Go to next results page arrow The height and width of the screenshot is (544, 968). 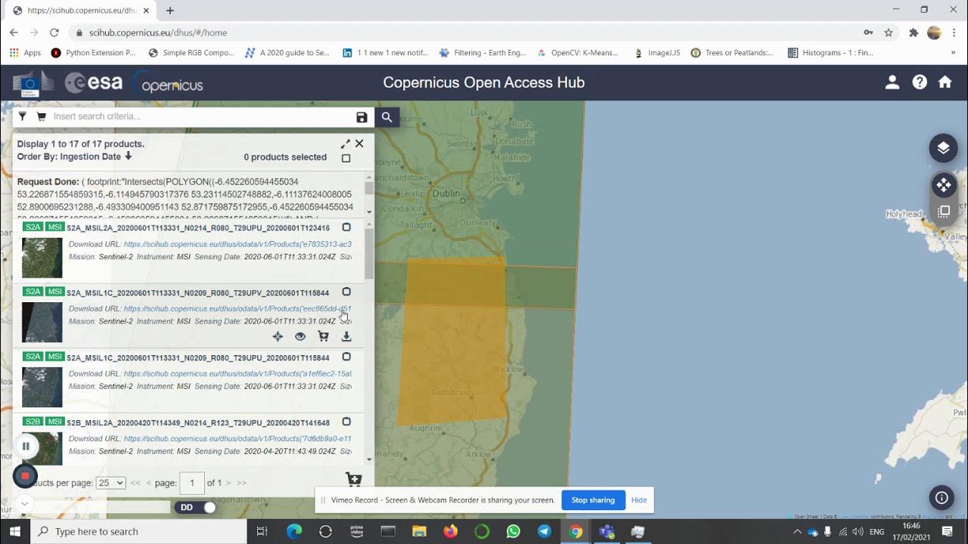tap(228, 483)
